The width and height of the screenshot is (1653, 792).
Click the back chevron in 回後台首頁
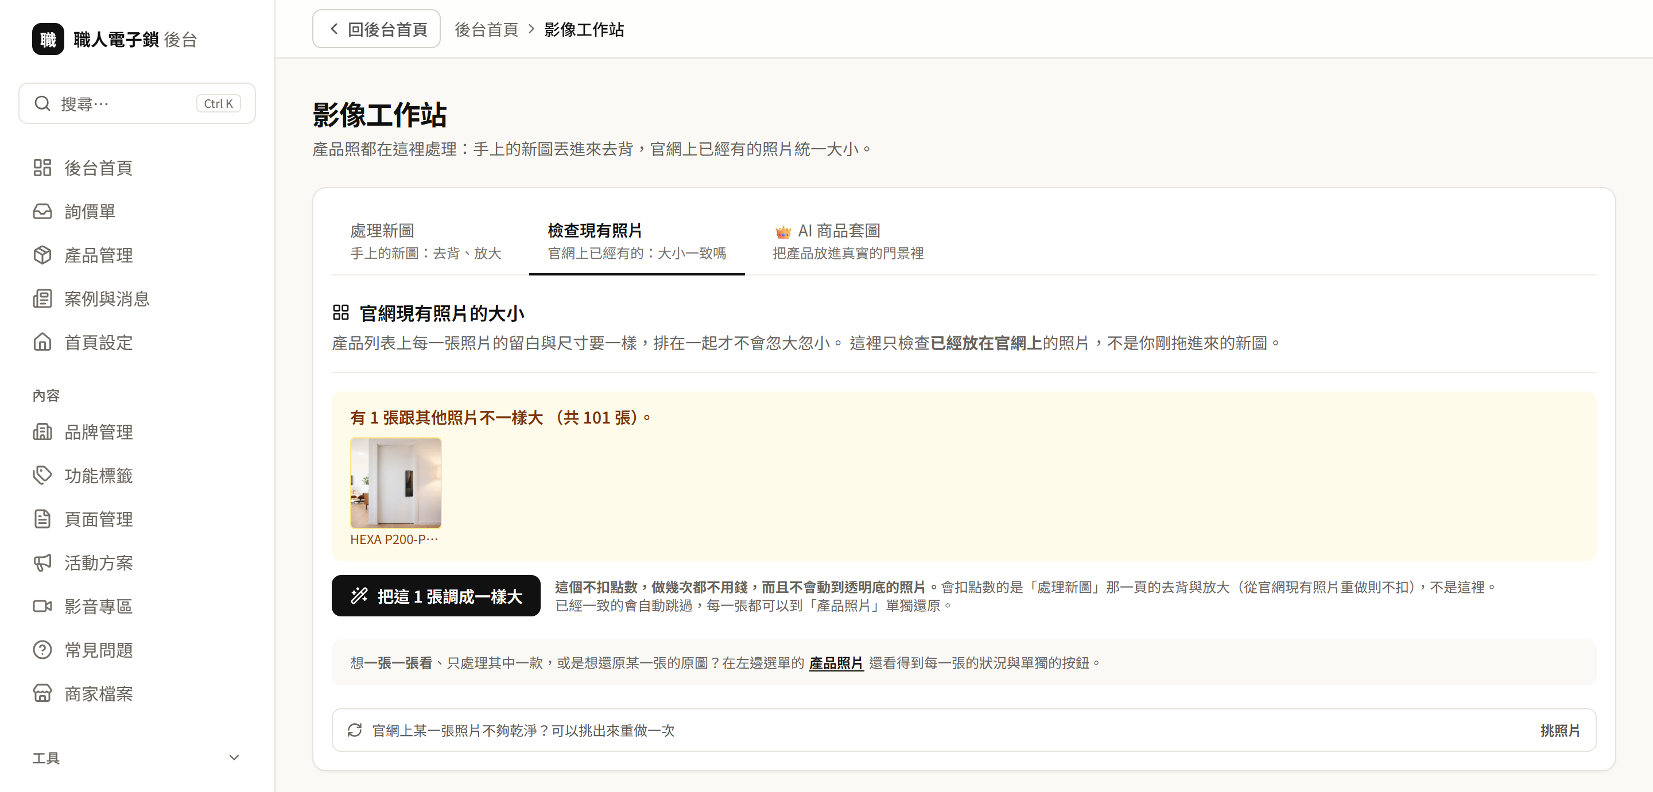[x=333, y=29]
